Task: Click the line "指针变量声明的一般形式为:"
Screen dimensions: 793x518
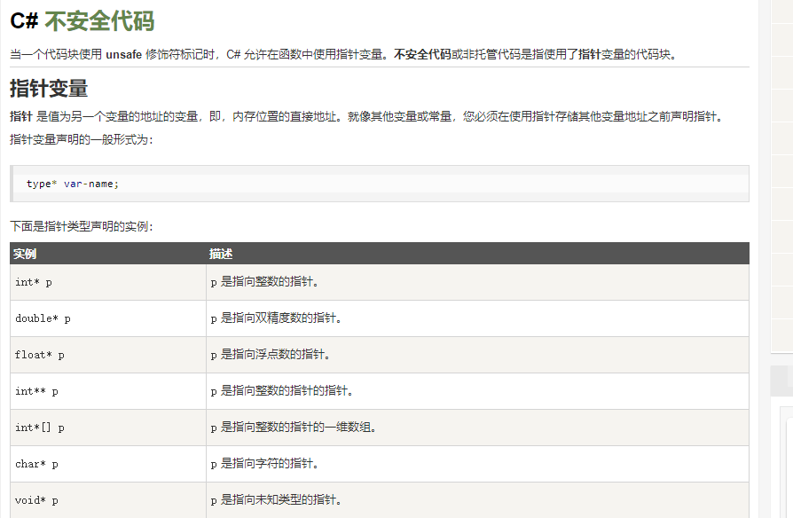Action: (82, 139)
